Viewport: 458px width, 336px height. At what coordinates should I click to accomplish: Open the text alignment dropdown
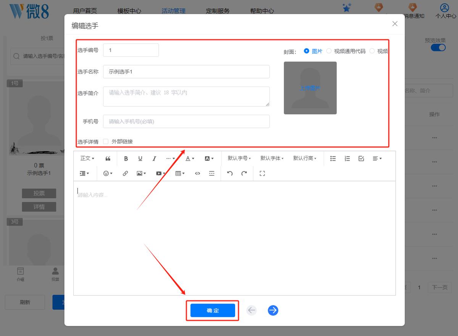pyautogui.click(x=377, y=158)
